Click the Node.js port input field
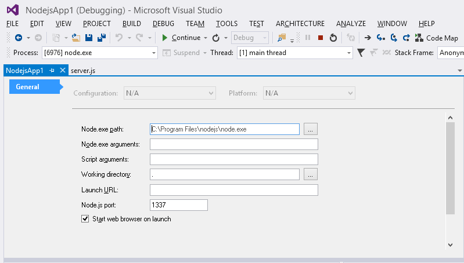464x263 pixels. pos(178,204)
